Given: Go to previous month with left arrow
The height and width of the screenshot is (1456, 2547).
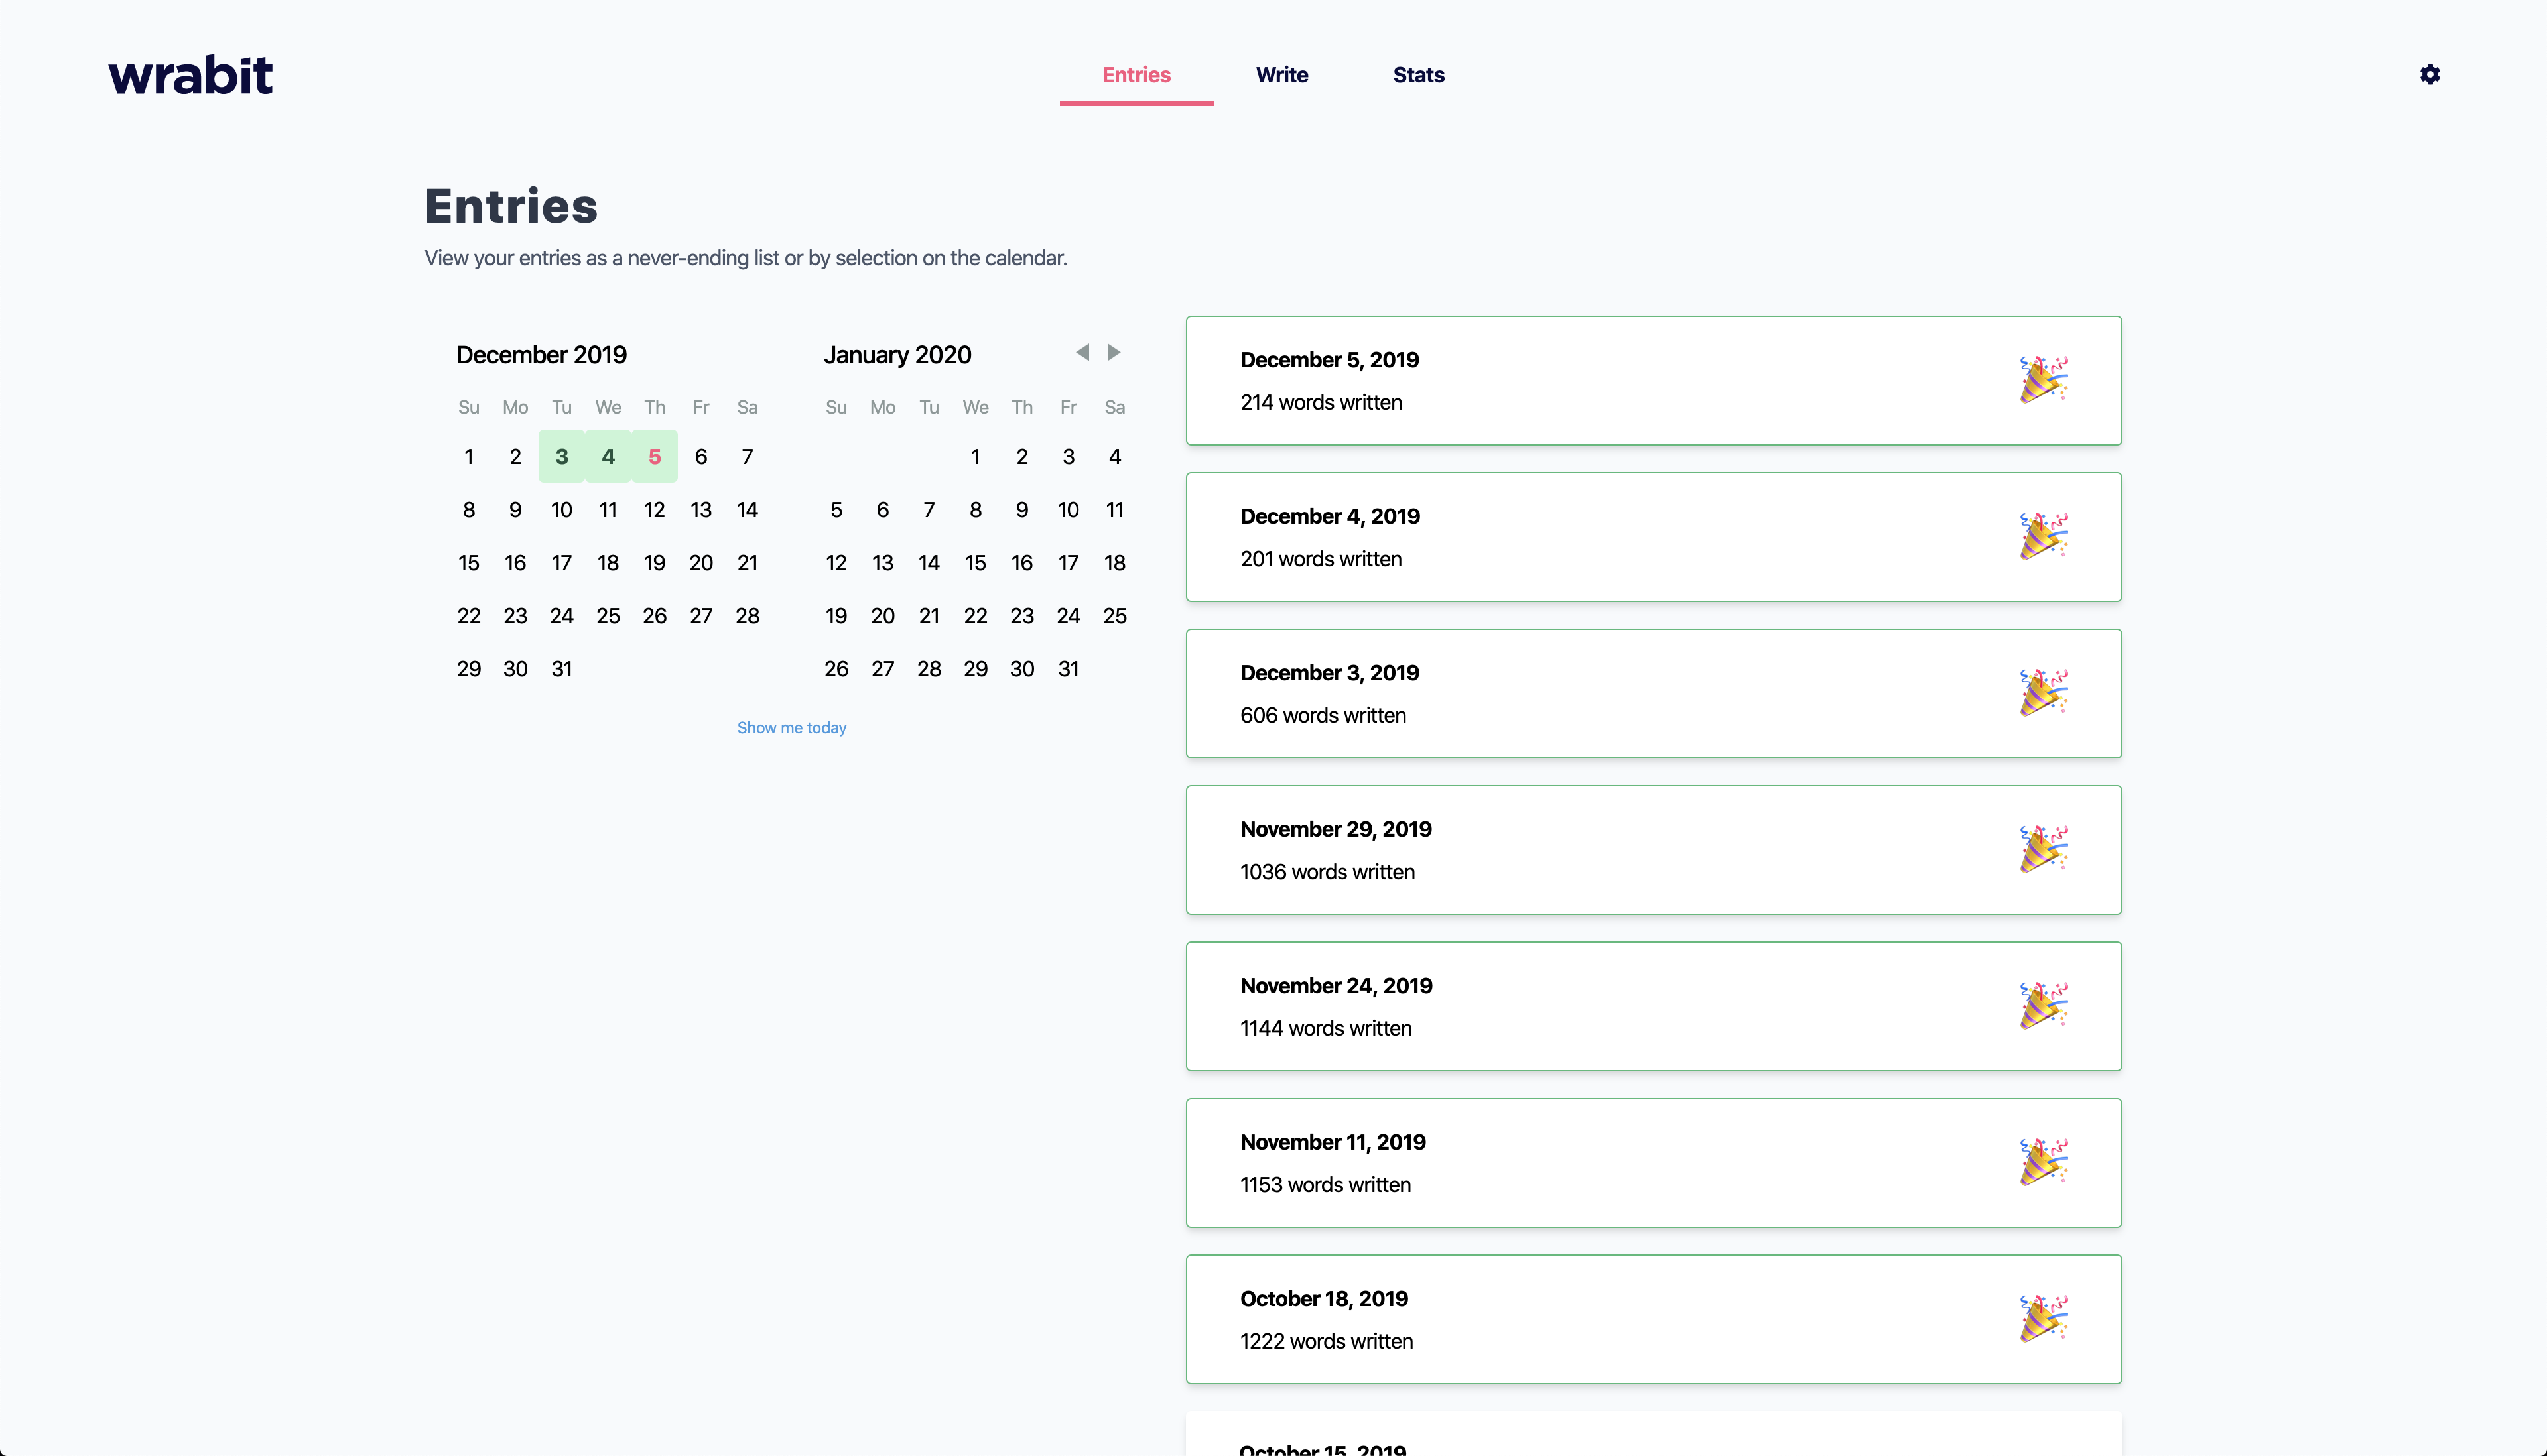Looking at the screenshot, I should point(1082,352).
